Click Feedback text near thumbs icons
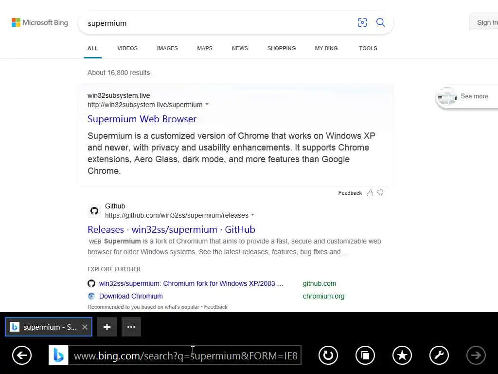 pyautogui.click(x=350, y=193)
